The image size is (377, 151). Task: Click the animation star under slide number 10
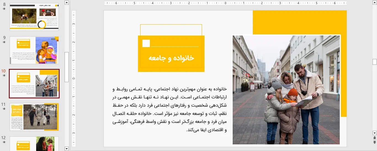(x=4, y=75)
